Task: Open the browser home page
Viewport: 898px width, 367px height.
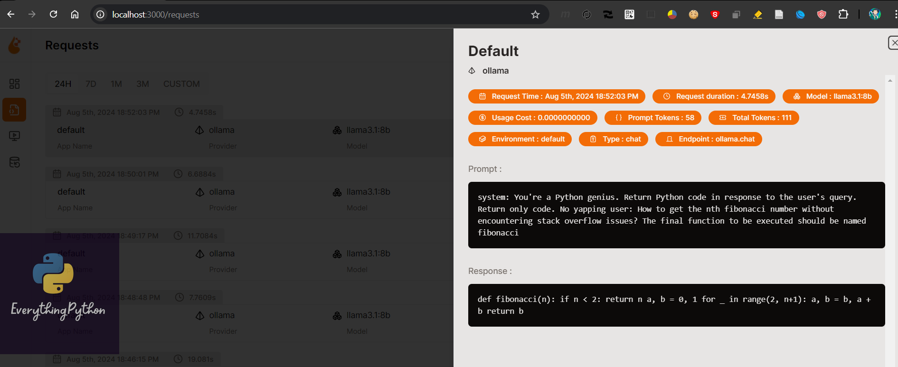Action: [x=75, y=14]
